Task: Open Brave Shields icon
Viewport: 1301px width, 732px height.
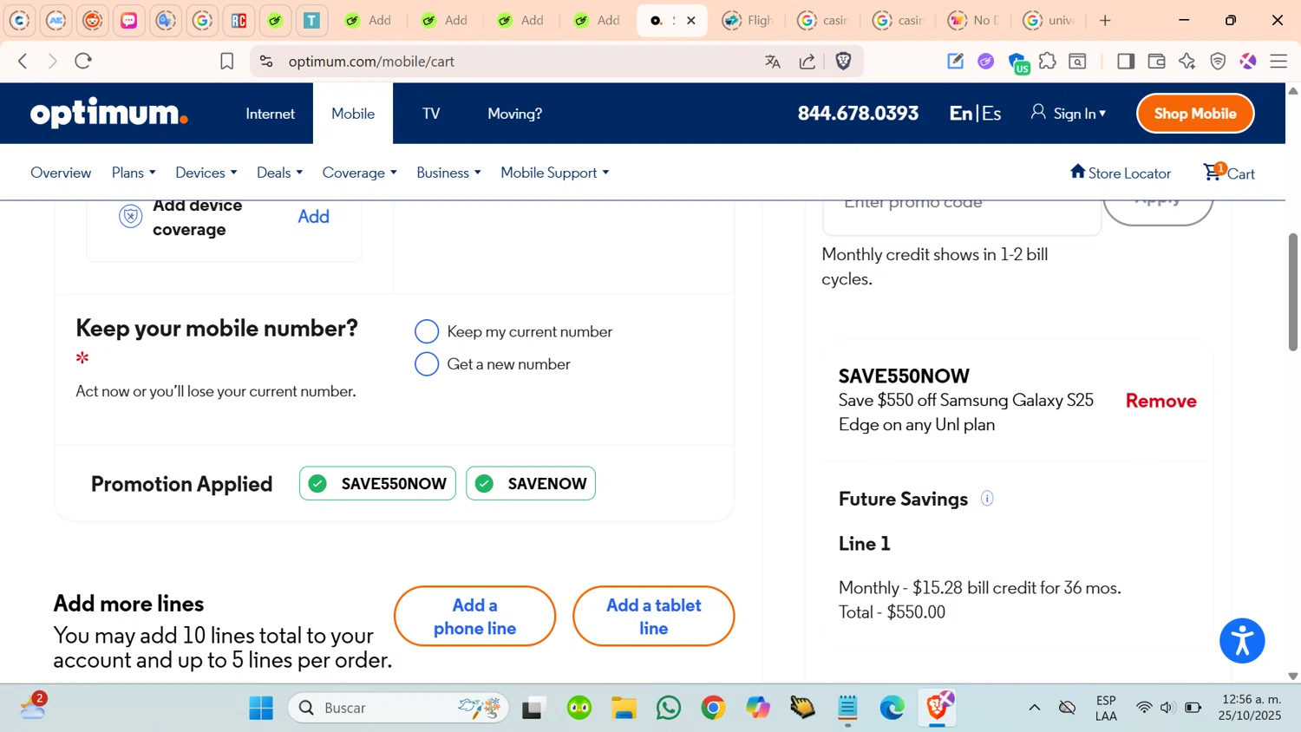Action: [x=843, y=61]
